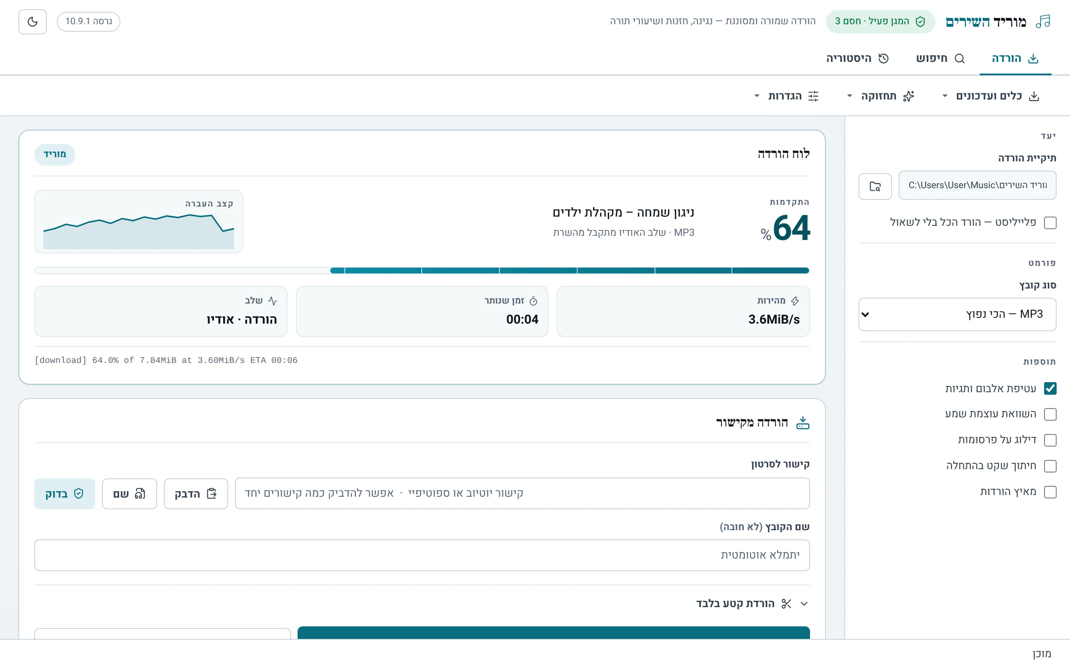Toggle dark mode with the moon icon
Screen dimensions: 1070x669
click(32, 21)
